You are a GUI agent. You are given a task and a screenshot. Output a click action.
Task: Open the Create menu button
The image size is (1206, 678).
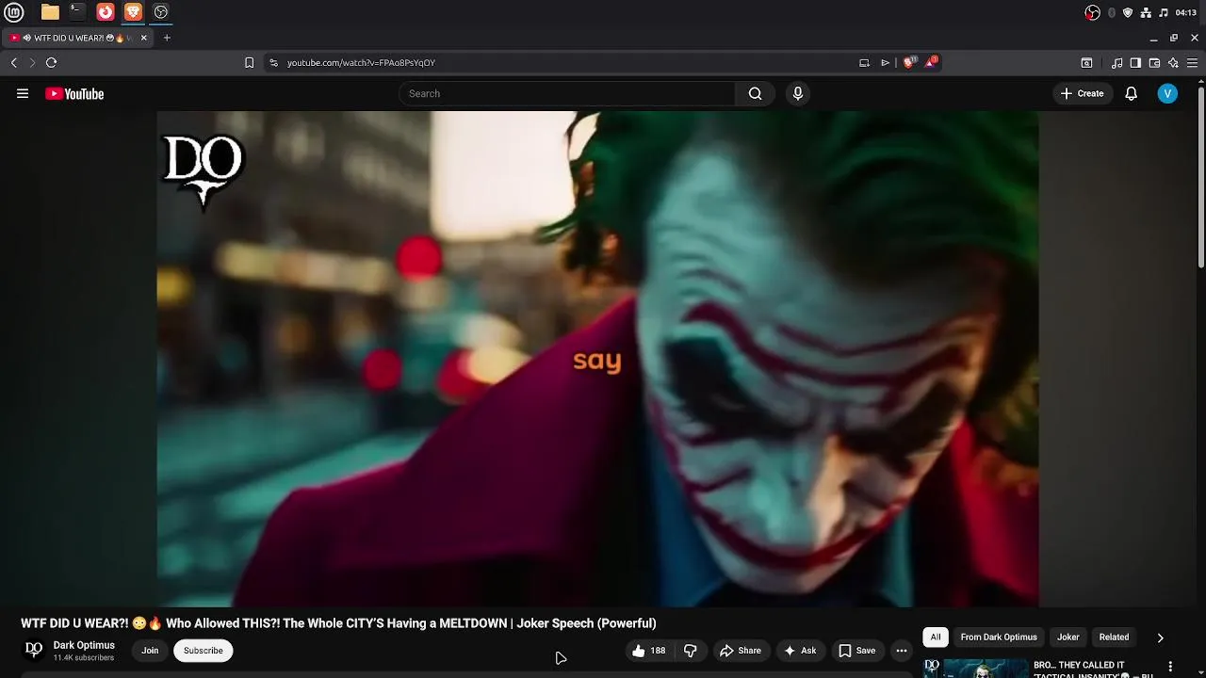point(1082,93)
